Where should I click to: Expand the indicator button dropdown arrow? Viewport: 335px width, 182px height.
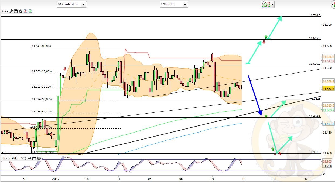point(273,4)
